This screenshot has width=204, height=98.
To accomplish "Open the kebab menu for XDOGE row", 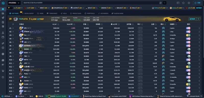I will point(199,39).
